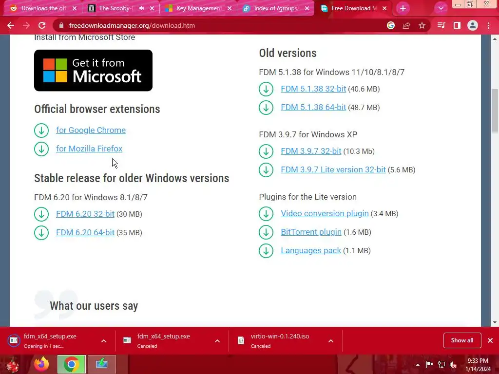
Task: Click the download arrow icon beside 'for Mozilla Firefox'
Action: (41, 149)
